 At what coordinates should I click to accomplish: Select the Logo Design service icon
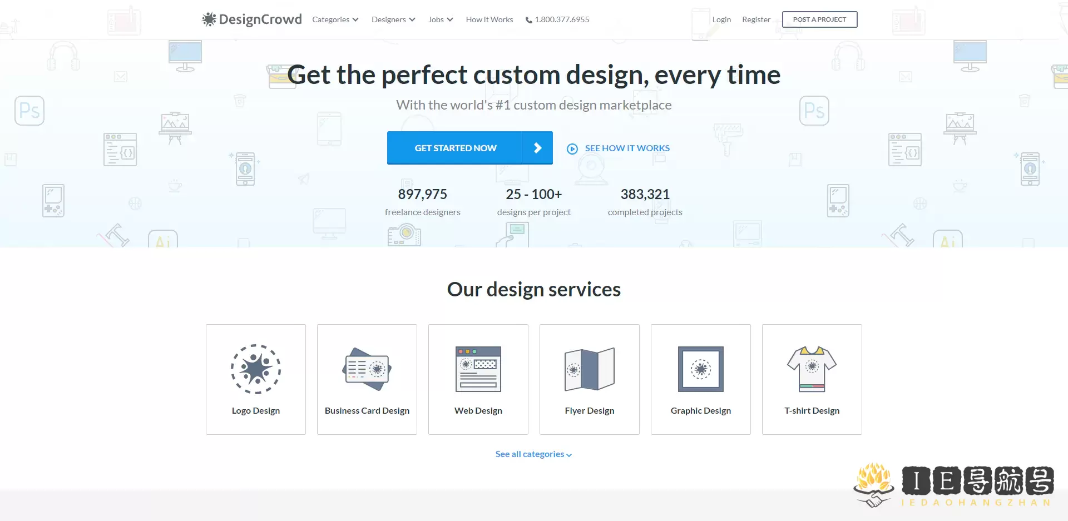point(256,369)
